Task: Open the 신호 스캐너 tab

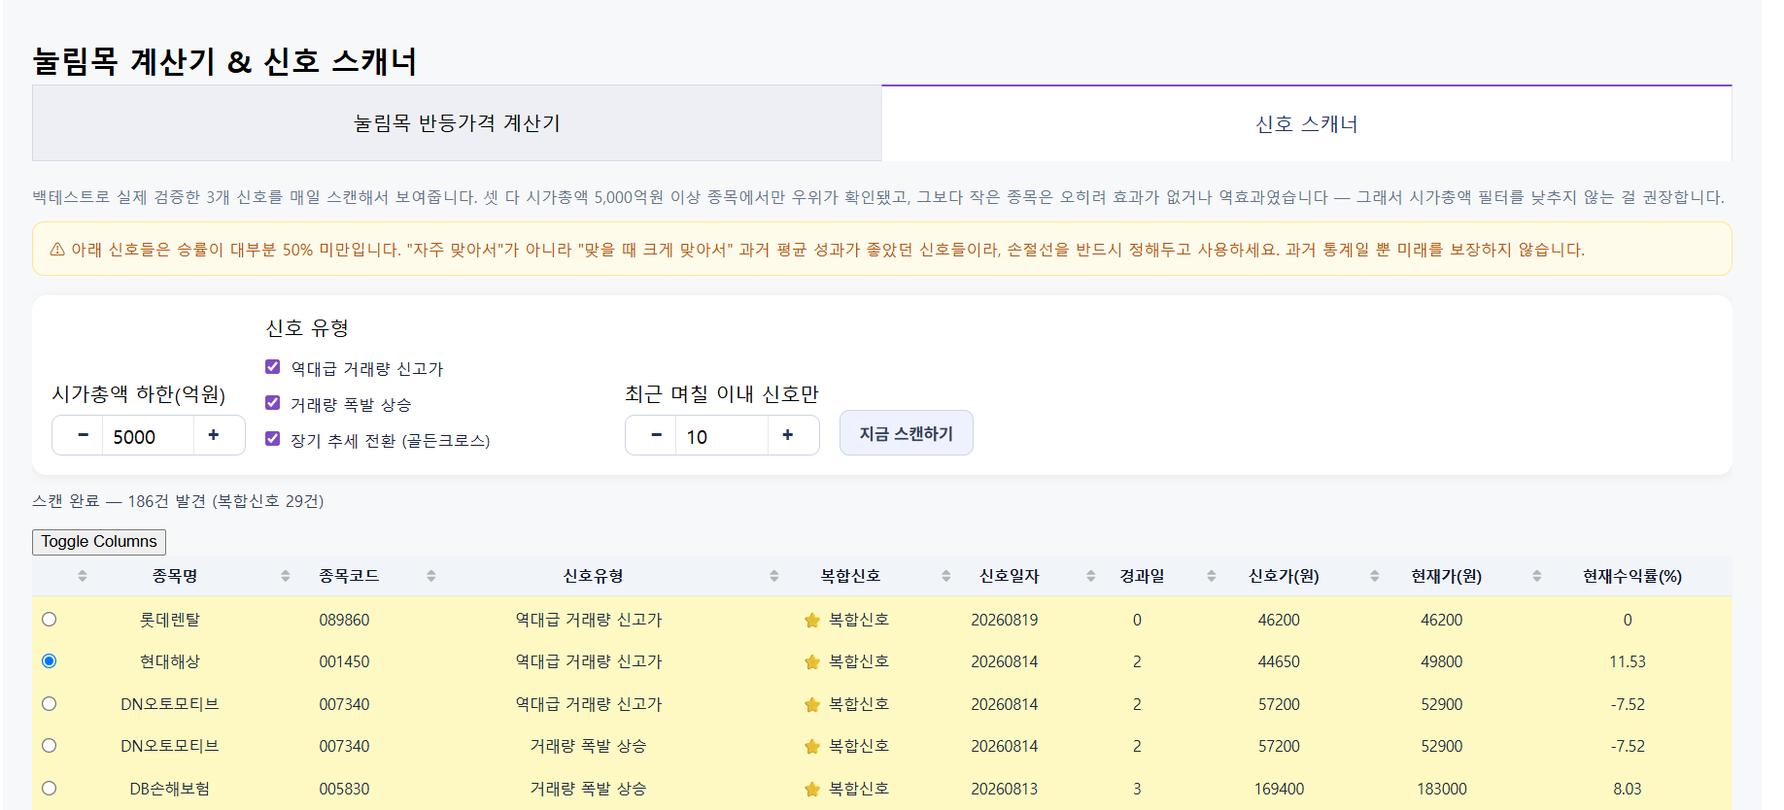Action: (1307, 123)
